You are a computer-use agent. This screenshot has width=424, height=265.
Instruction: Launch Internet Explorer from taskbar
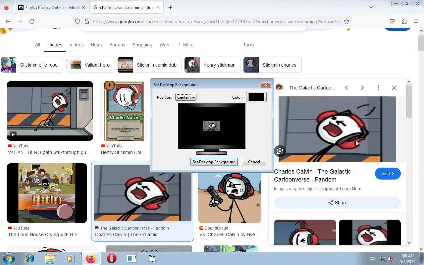point(30,258)
